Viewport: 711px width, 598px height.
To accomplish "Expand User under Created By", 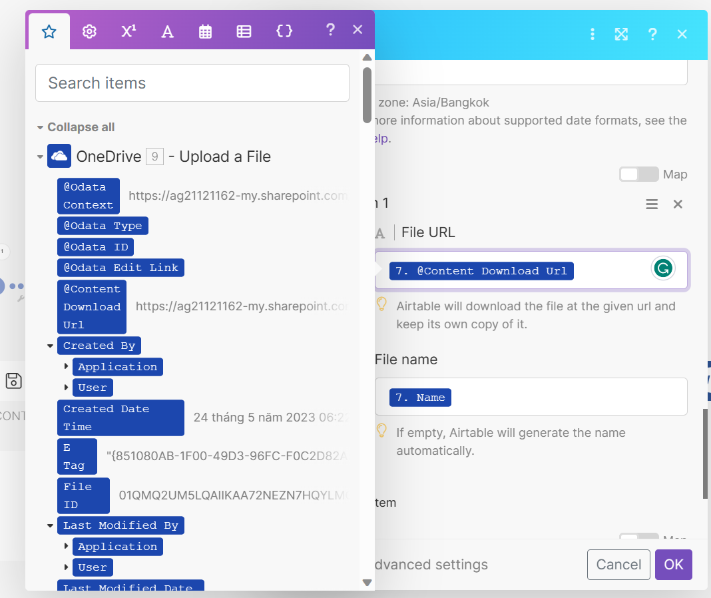I will coord(66,387).
